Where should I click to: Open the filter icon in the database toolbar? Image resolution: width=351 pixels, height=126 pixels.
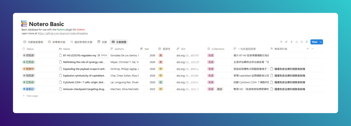(281, 42)
